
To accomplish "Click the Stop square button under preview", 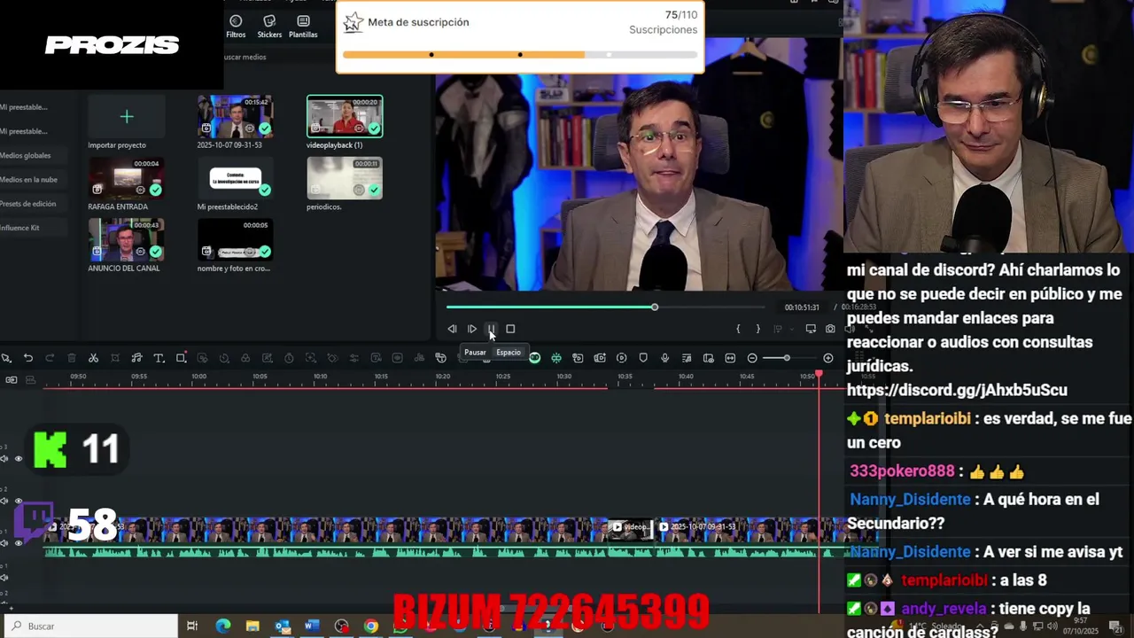I will point(510,329).
